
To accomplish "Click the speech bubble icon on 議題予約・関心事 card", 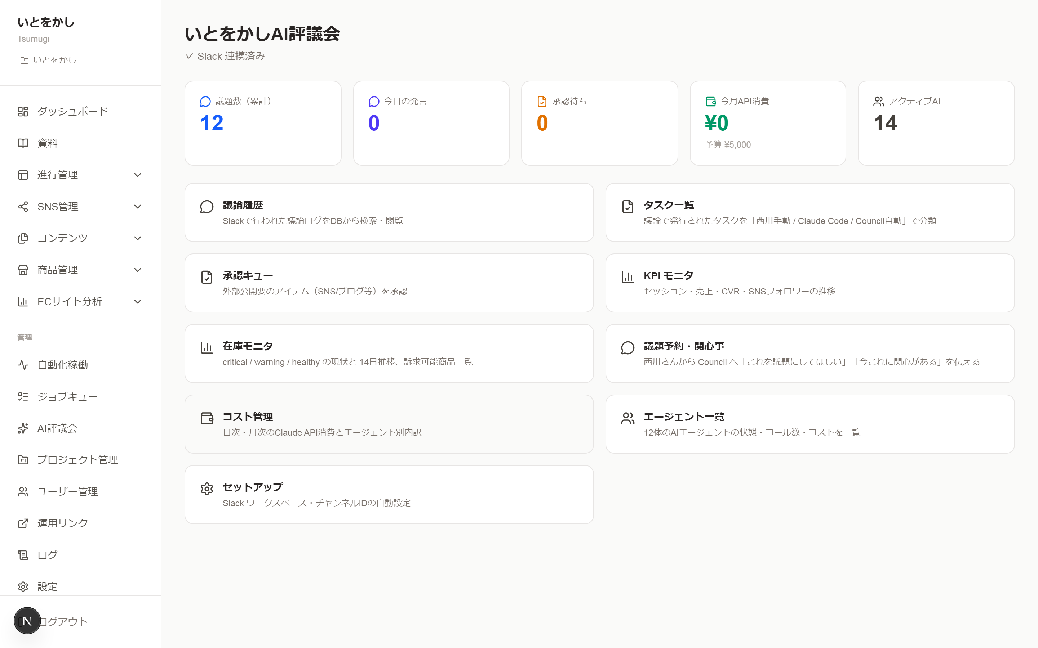I will coord(627,348).
